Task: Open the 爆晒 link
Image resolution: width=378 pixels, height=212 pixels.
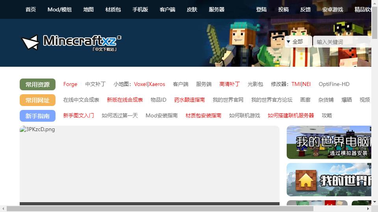Action: pyautogui.click(x=346, y=100)
